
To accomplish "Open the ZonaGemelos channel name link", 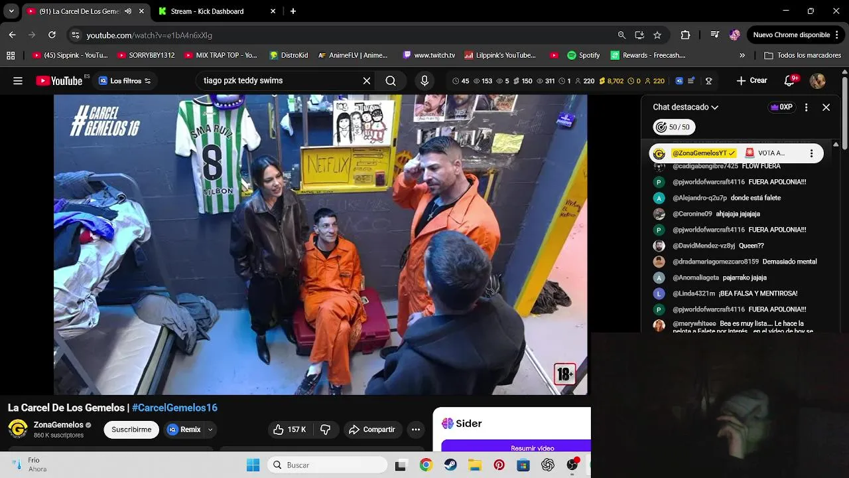I will coord(58,425).
